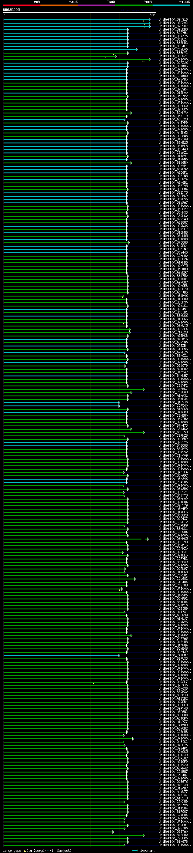Click the purple ~60% identity legend bar
Screen dimensions: 193x853
[97, 5]
